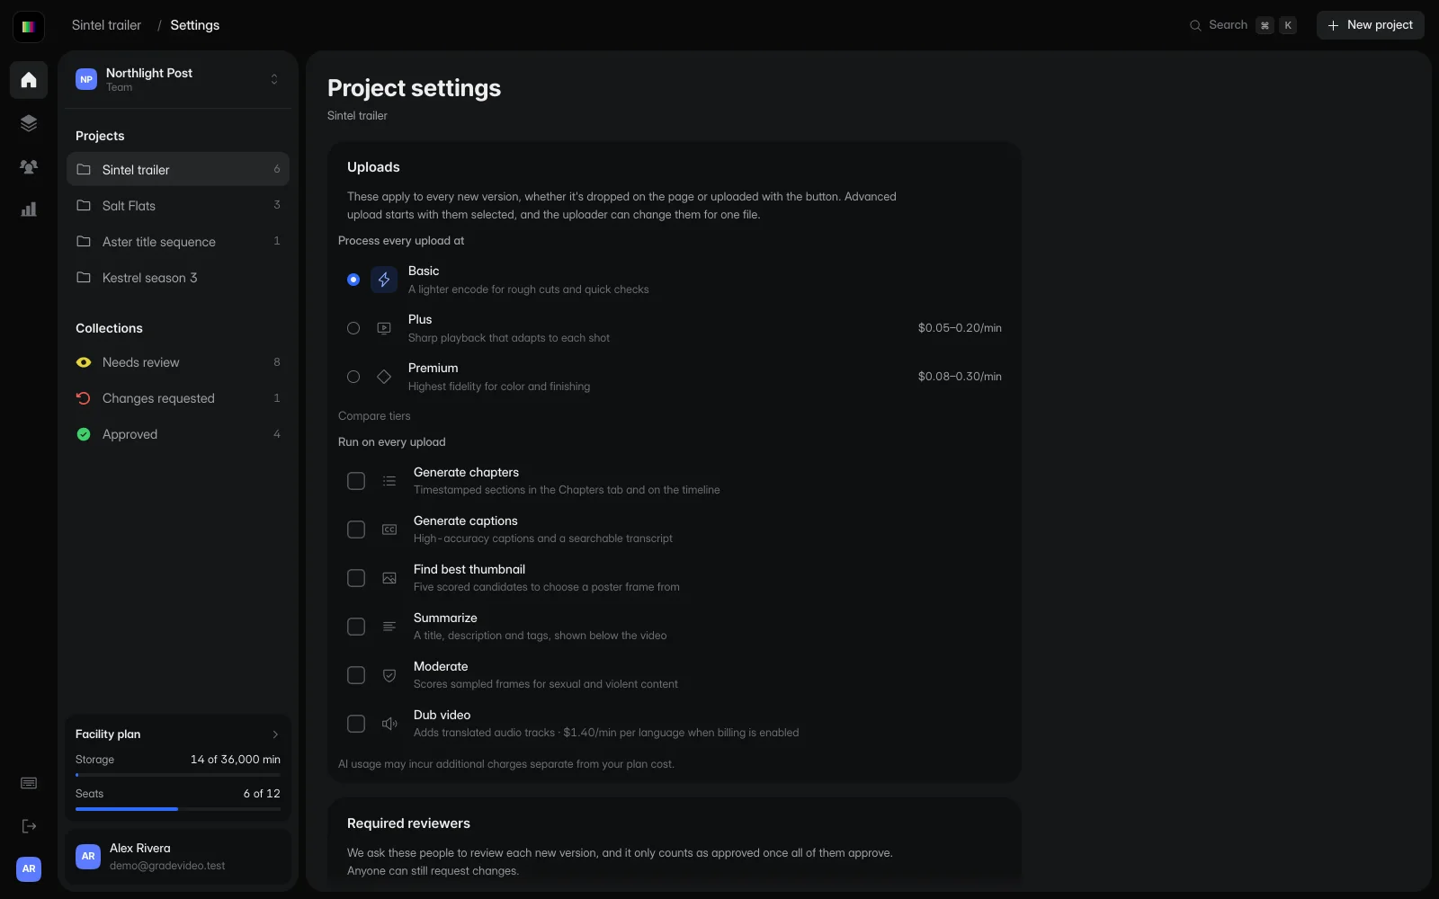The image size is (1439, 899).
Task: Click the Plus tier playback icon
Action: [x=384, y=328]
